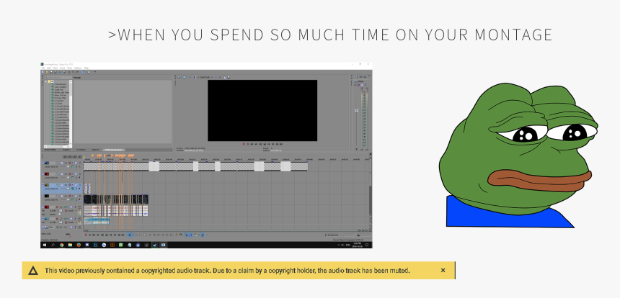
Task: Click the Search plug-ins field
Action: (58, 77)
